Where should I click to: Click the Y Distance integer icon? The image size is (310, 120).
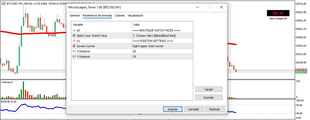pos(74,56)
